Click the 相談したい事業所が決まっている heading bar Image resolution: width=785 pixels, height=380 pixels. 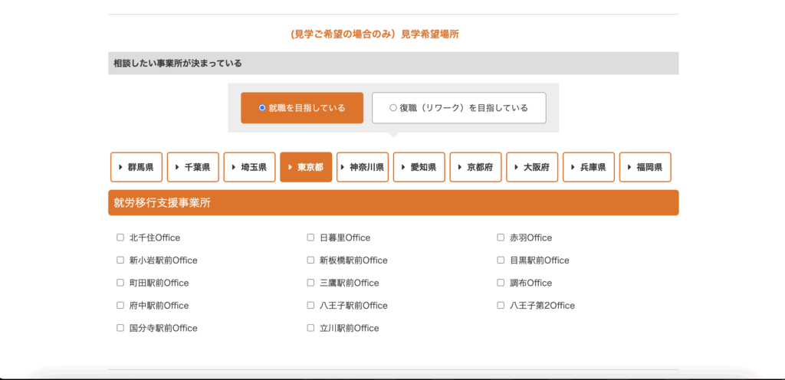click(393, 64)
